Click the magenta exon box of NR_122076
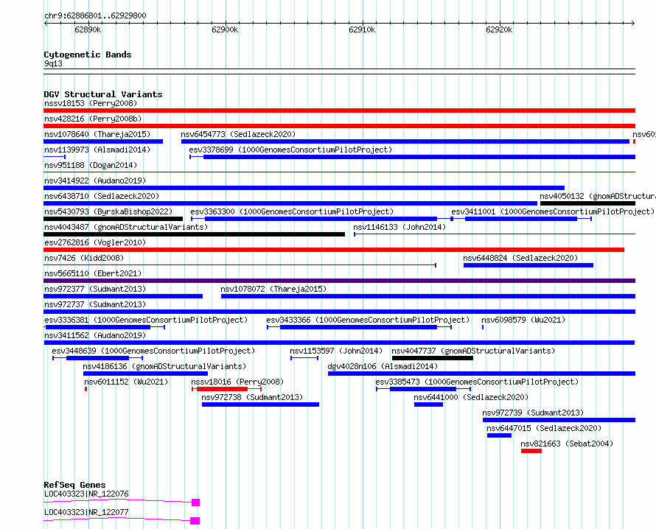The image size is (656, 529). point(195,502)
